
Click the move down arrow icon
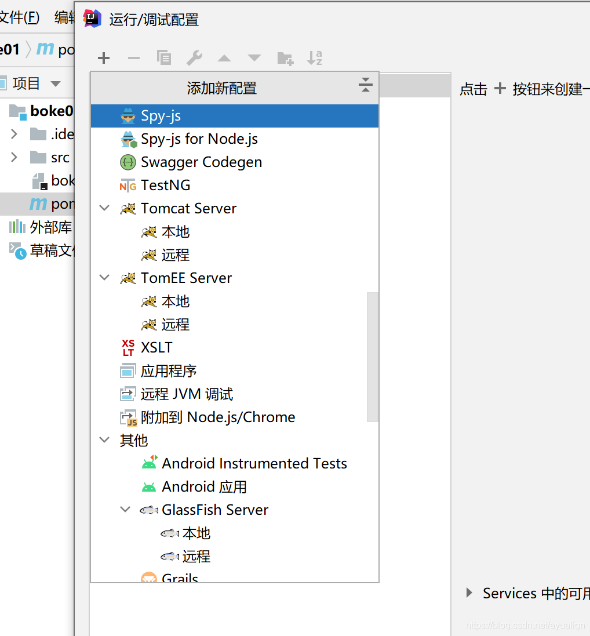pos(254,58)
